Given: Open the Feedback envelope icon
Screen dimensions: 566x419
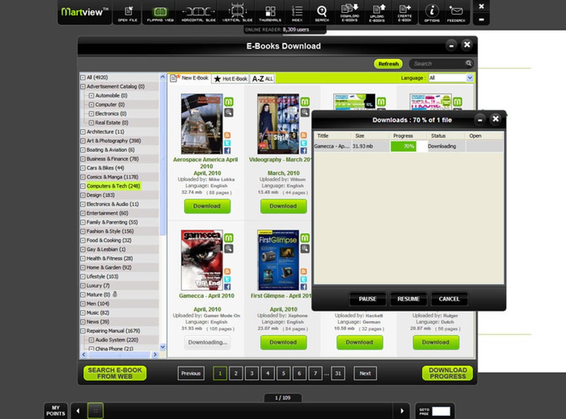Looking at the screenshot, I should click(456, 13).
